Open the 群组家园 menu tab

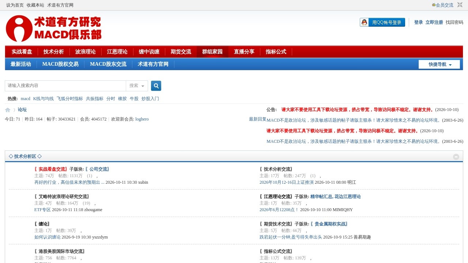click(212, 52)
